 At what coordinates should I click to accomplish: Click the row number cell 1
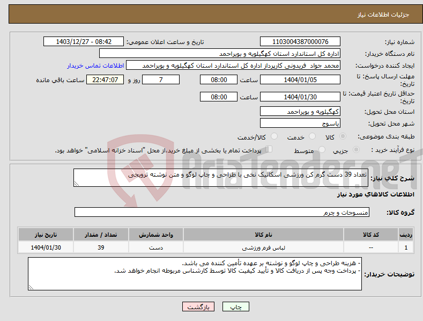point(406,247)
